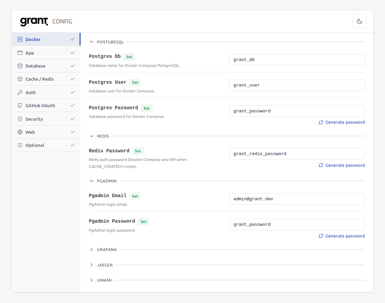Click the Docker sidebar icon
385x303 pixels.
pyautogui.click(x=20, y=39)
